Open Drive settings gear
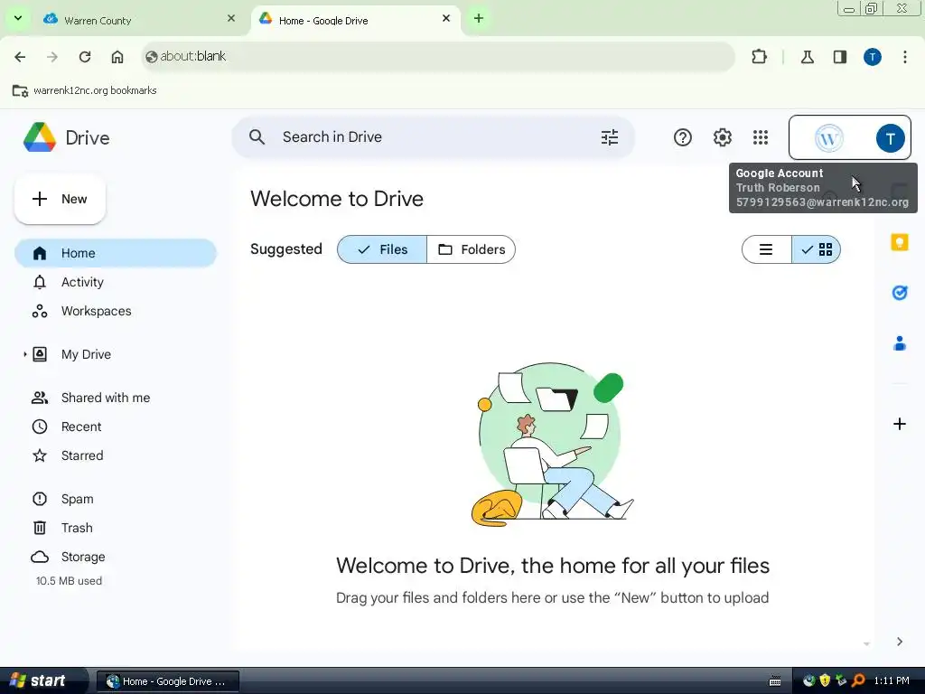The image size is (925, 694). (722, 137)
